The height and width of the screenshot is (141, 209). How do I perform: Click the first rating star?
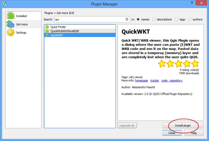pyautogui.click(x=162, y=64)
